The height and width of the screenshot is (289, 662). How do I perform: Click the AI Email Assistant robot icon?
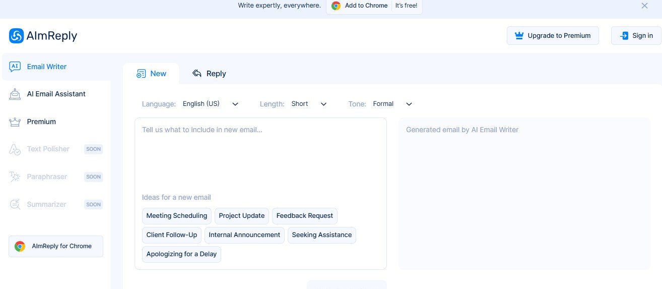[x=15, y=94]
